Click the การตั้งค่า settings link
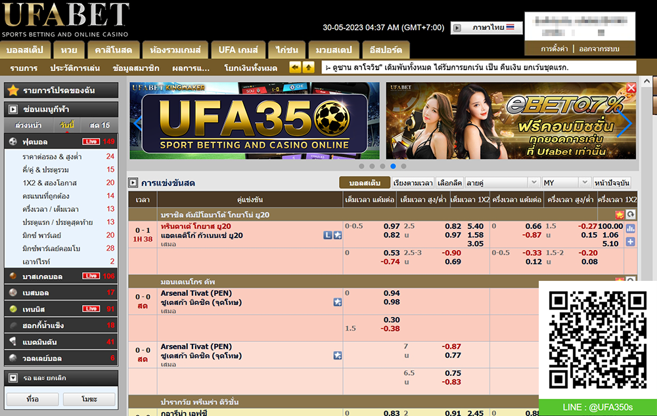Image resolution: width=657 pixels, height=416 pixels. click(x=554, y=49)
